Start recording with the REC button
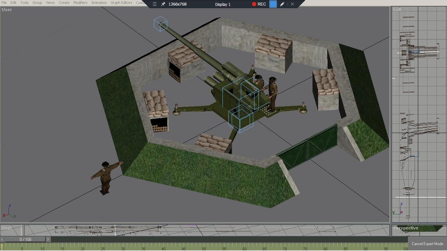This screenshot has height=251, width=447. [259, 4]
